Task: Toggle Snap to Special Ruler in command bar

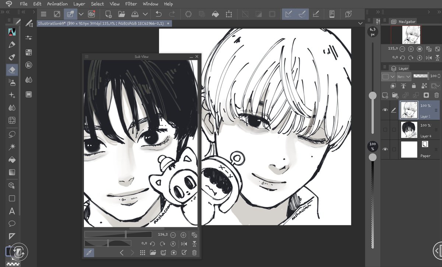Action: tap(302, 14)
